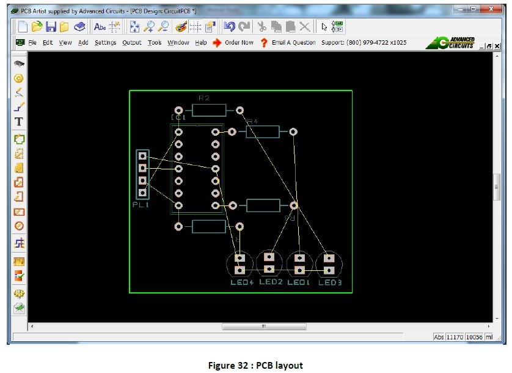Click the Save disk icon

[x=51, y=26]
